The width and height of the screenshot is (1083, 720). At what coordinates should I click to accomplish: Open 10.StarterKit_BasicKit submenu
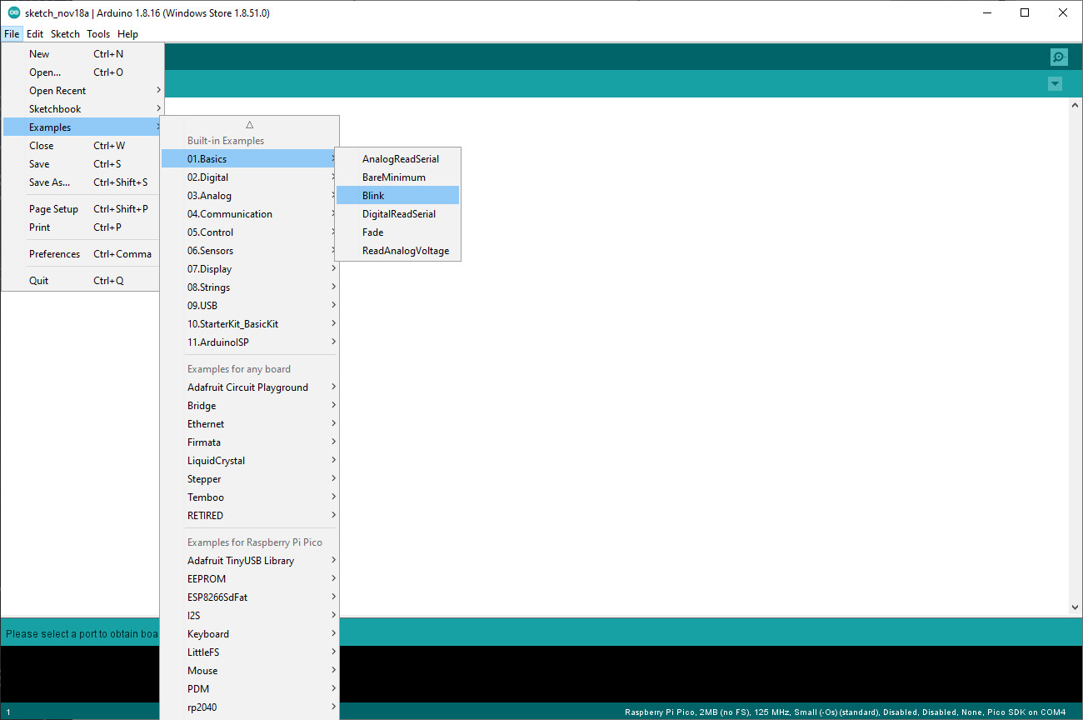(x=249, y=323)
